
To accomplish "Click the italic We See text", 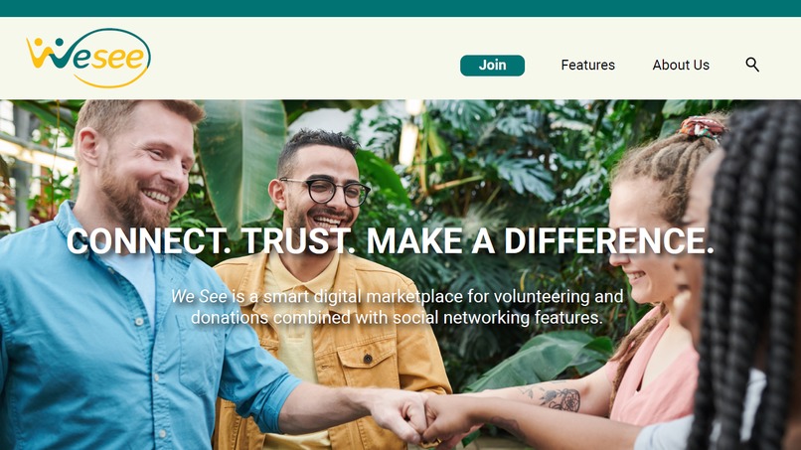I will point(199,296).
